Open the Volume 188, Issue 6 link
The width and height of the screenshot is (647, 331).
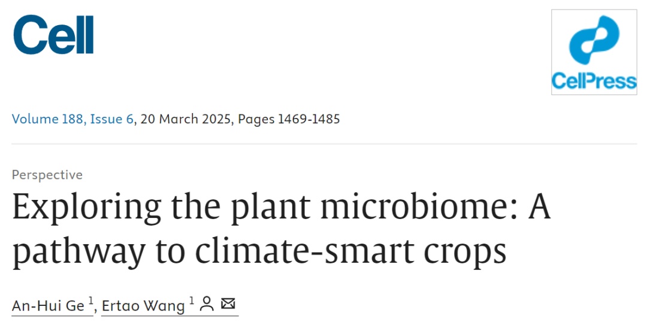coord(72,119)
